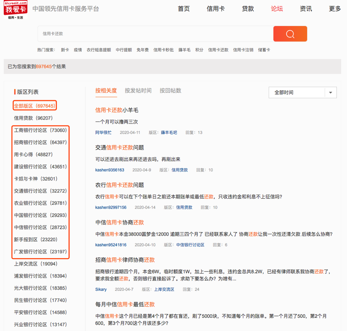Sort results by 按相关度 tab
The width and height of the screenshot is (347, 331).
(106, 91)
